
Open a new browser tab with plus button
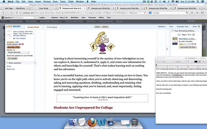point(204,8)
